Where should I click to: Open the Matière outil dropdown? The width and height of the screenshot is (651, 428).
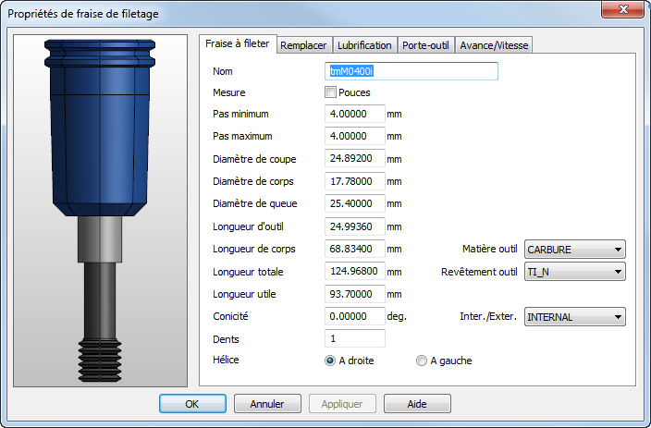[x=574, y=250]
